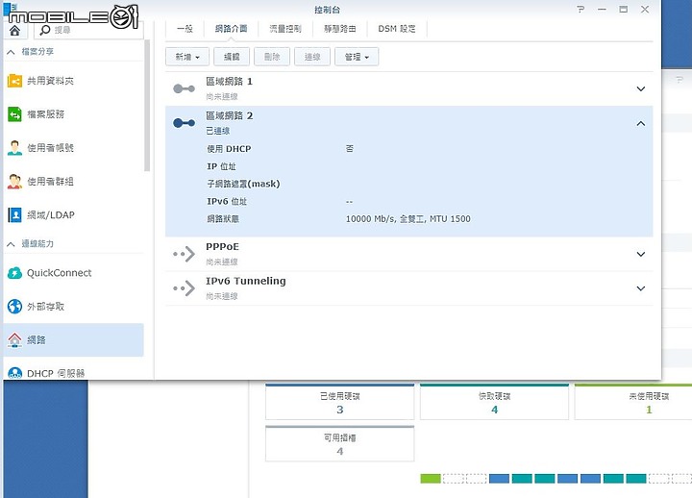Open the help question mark icon
The image size is (692, 498).
581,10
